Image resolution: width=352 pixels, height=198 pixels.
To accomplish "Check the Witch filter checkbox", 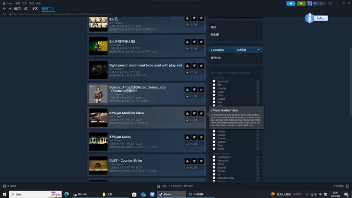I will pyautogui.click(x=214, y=149).
